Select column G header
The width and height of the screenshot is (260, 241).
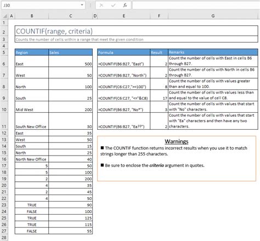[213, 16]
